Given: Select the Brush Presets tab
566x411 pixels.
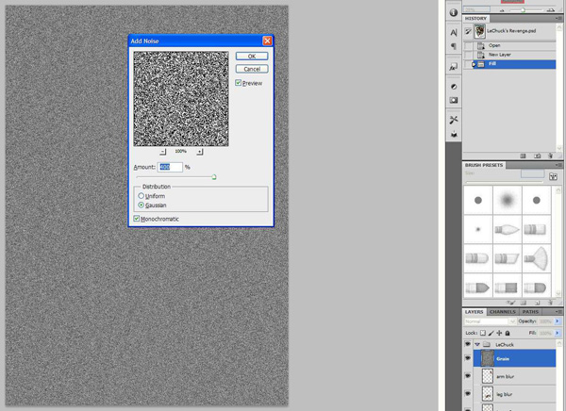Looking at the screenshot, I should pyautogui.click(x=484, y=165).
